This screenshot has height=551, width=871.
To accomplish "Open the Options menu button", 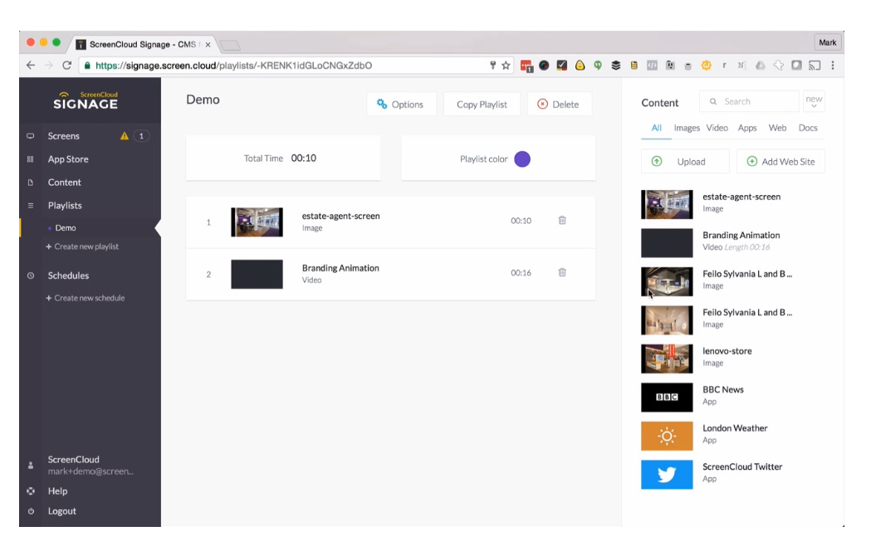I will 401,105.
